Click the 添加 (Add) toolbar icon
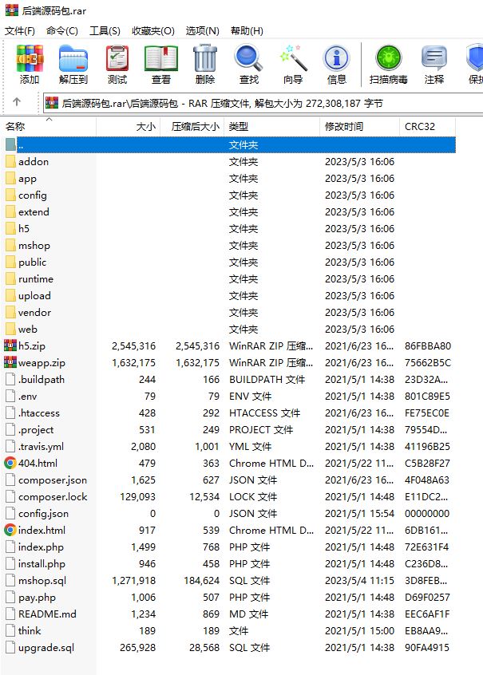Image resolution: width=483 pixels, height=675 pixels. click(30, 64)
